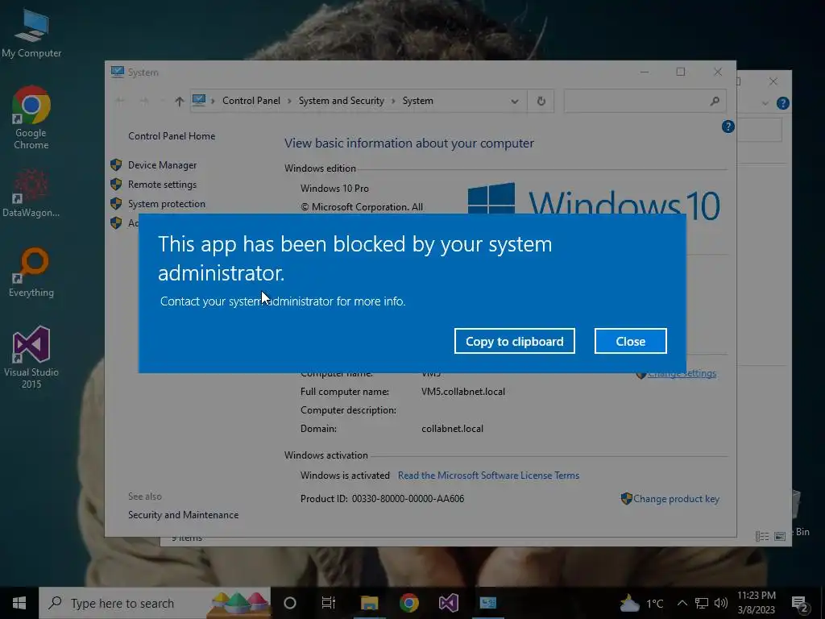Open the weather widget showing 1°C
This screenshot has width=825, height=619.
click(641, 603)
